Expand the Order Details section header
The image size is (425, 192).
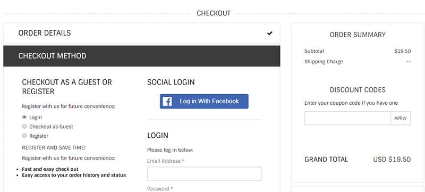click(x=142, y=33)
